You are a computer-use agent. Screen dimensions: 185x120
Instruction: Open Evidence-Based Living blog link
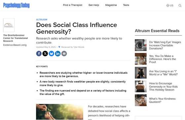coord(15,45)
